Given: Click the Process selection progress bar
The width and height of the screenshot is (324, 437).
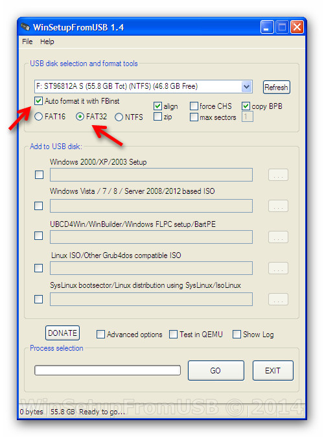Looking at the screenshot, I should (x=108, y=370).
